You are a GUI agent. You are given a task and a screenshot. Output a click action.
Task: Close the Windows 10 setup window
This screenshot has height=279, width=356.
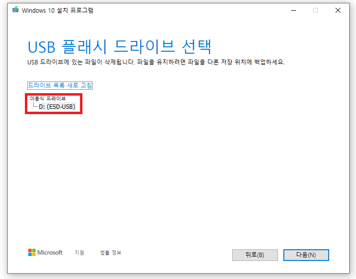click(x=337, y=10)
